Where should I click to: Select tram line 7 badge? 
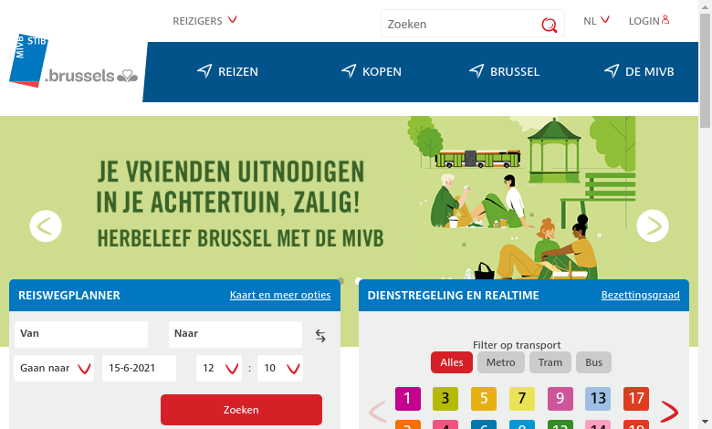tap(522, 399)
